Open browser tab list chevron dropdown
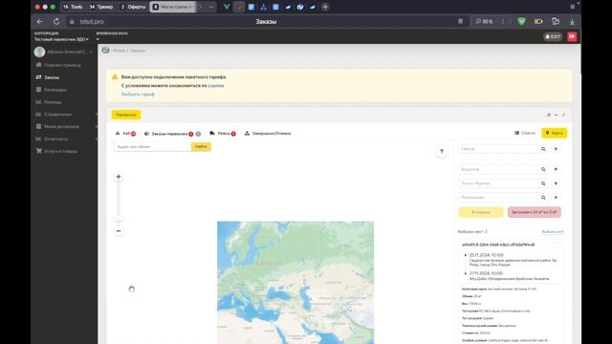Viewport: 612px width, 344px height. 211,7
